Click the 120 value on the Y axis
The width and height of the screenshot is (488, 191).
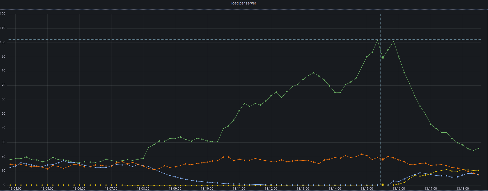(3, 14)
